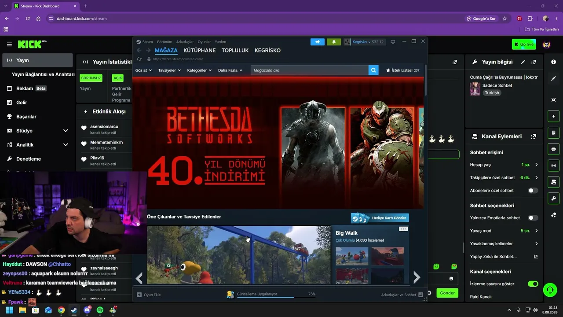Pop out the Kanal Eylemleri panel
563x317 pixels.
pos(534,136)
